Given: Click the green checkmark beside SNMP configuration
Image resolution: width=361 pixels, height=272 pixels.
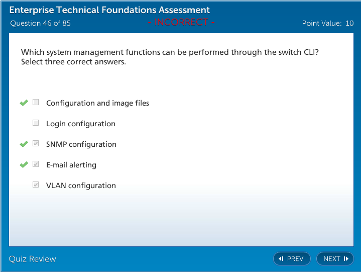Looking at the screenshot, I should coord(24,144).
